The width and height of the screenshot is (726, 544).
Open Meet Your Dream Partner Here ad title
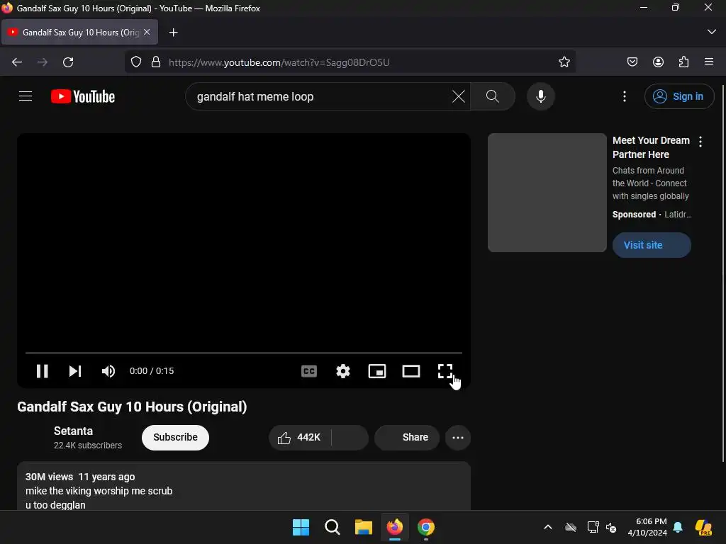(x=651, y=147)
